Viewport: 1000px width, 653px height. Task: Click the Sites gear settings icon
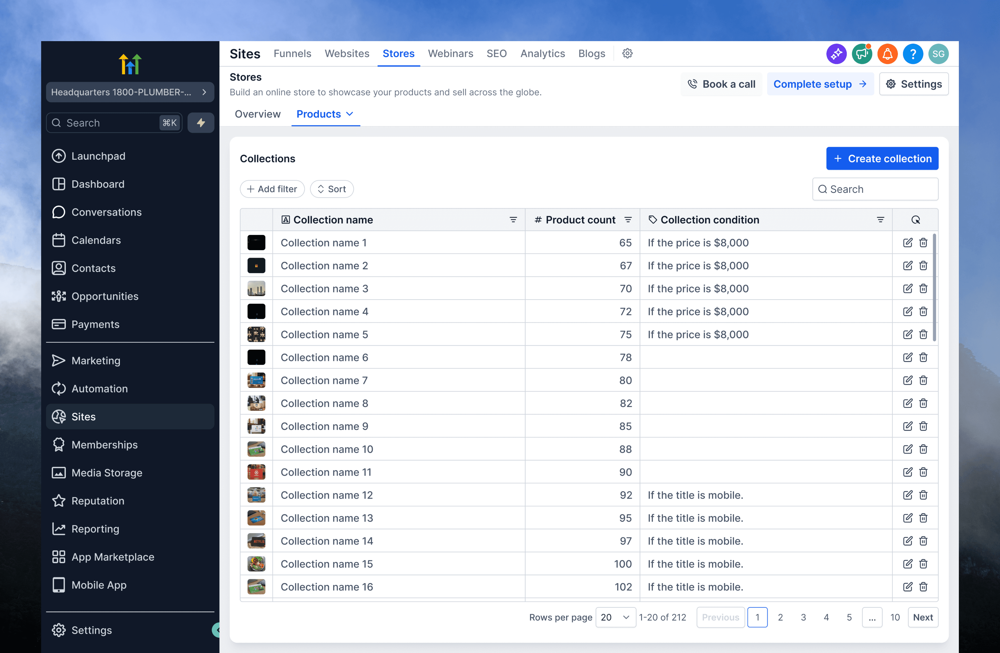pos(627,54)
